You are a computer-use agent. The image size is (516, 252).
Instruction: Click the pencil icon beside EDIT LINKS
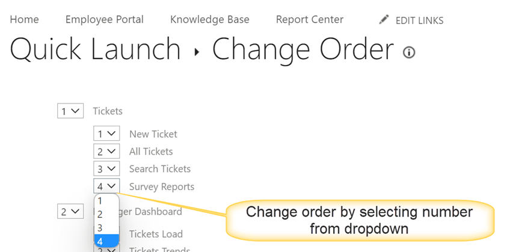pyautogui.click(x=383, y=20)
